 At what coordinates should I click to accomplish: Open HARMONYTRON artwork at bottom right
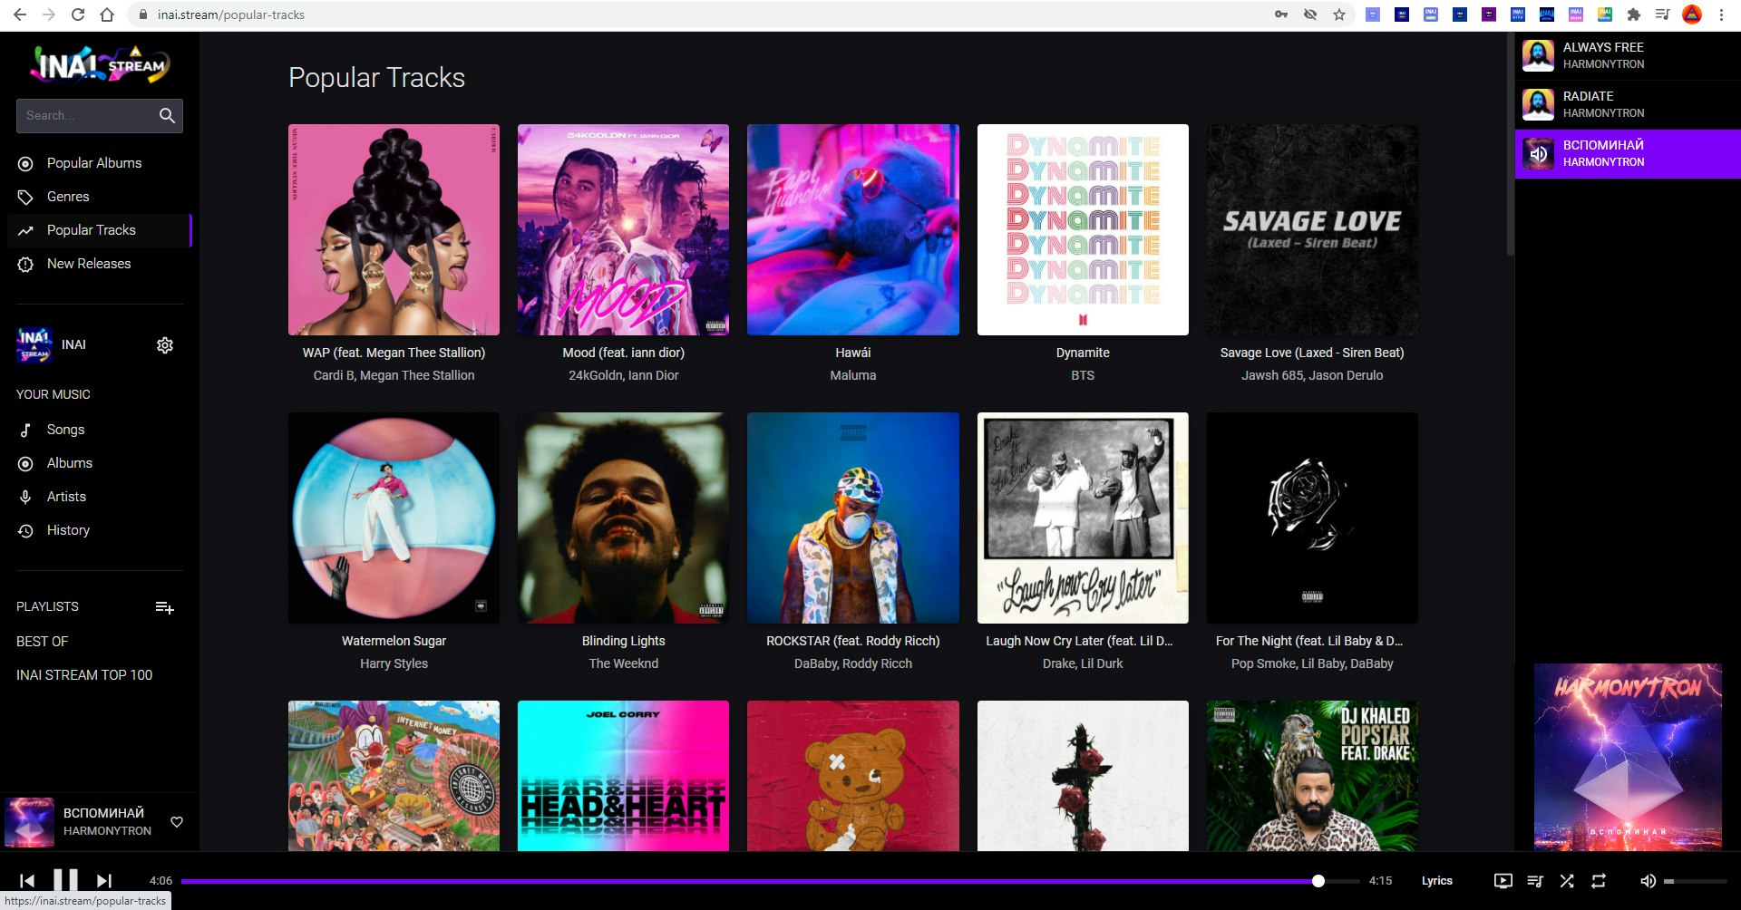(x=1628, y=757)
